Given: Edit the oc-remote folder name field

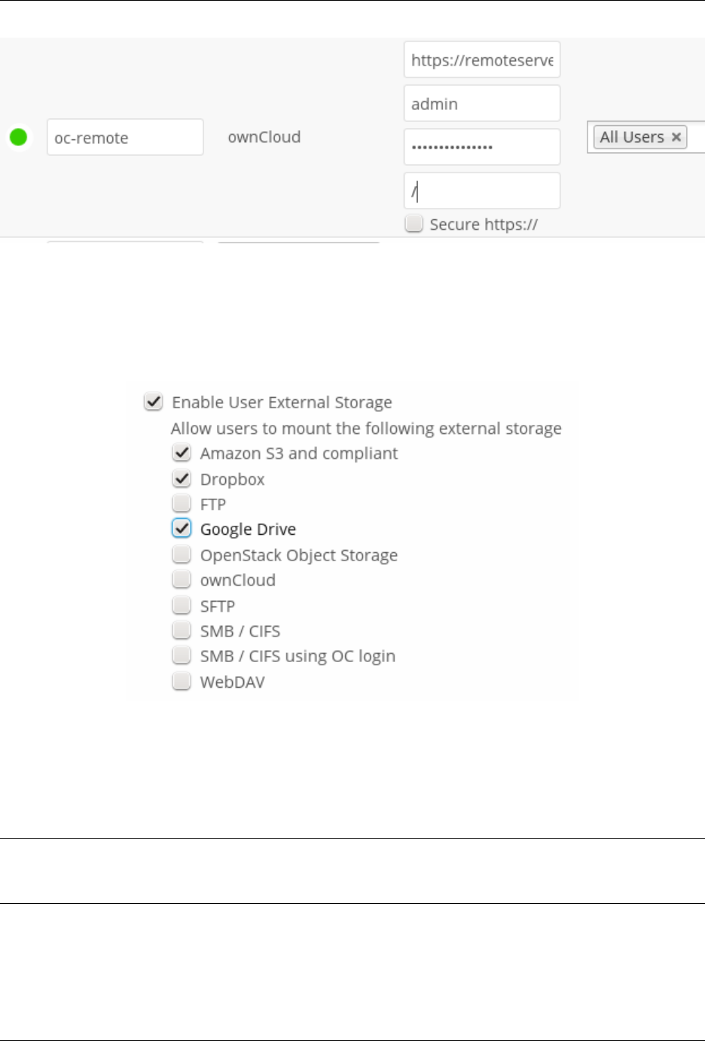Looking at the screenshot, I should pyautogui.click(x=125, y=137).
